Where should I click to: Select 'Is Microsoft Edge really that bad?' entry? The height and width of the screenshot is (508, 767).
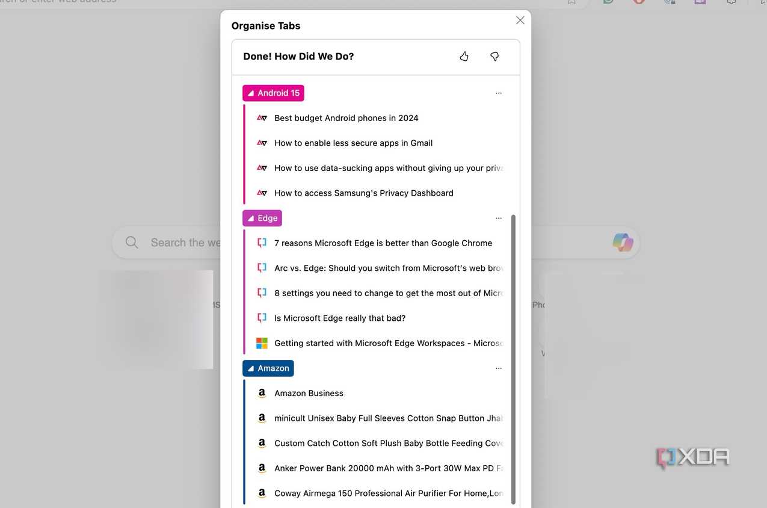click(340, 318)
